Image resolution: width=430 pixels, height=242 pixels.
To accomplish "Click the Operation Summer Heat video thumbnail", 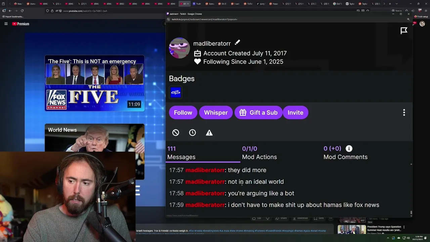I will pos(351,230).
